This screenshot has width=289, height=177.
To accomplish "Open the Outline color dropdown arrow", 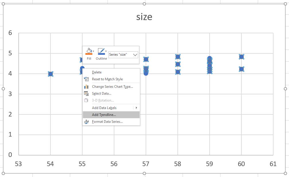I will 106,51.
